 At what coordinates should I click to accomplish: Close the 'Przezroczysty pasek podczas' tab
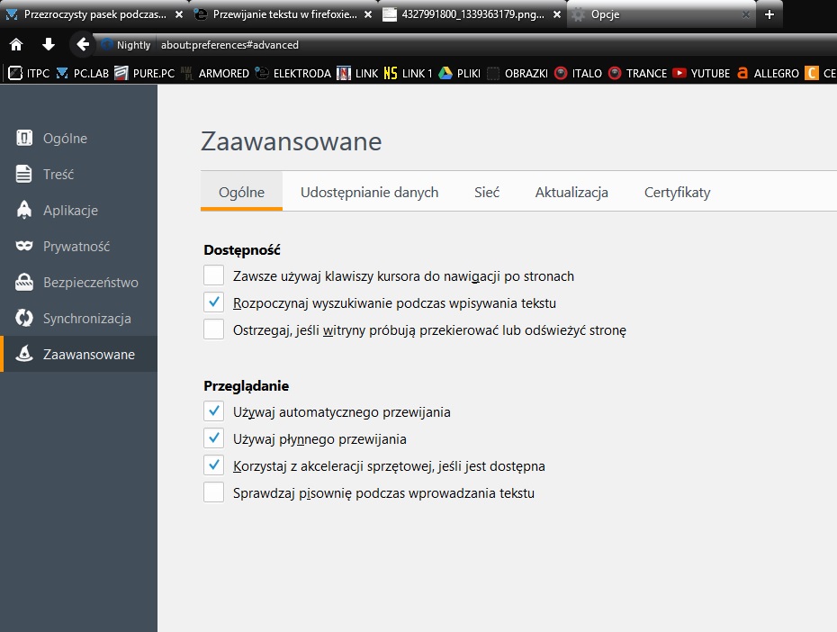click(x=179, y=15)
